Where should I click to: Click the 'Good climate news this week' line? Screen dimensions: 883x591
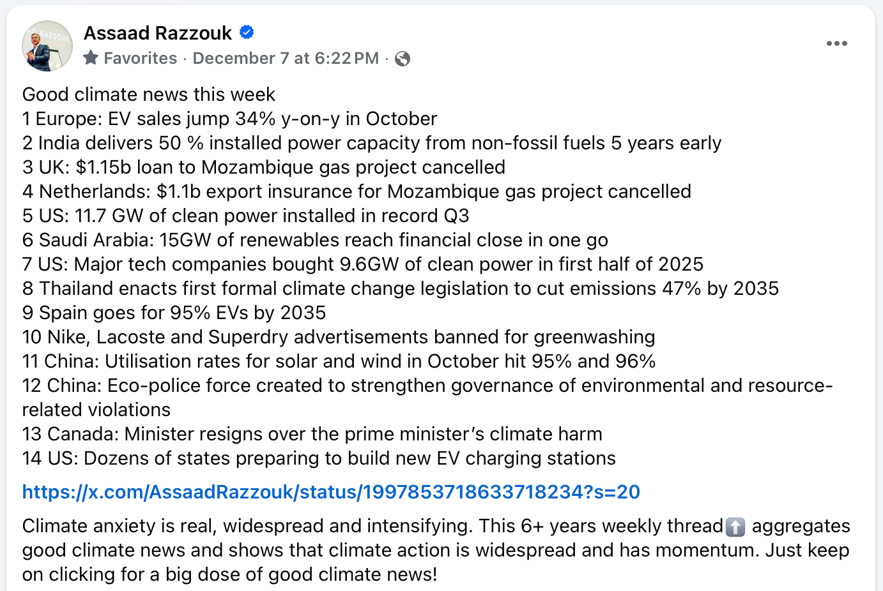149,94
